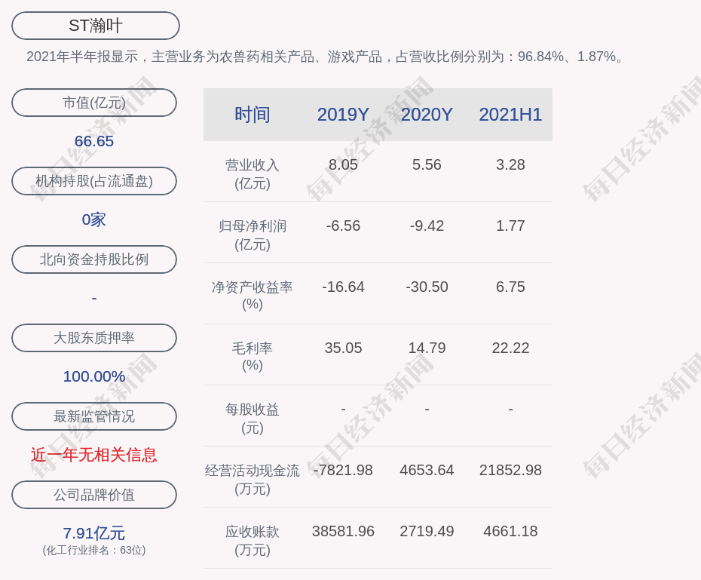
Task: Select the 大股东质押率 label pill
Action: click(94, 338)
